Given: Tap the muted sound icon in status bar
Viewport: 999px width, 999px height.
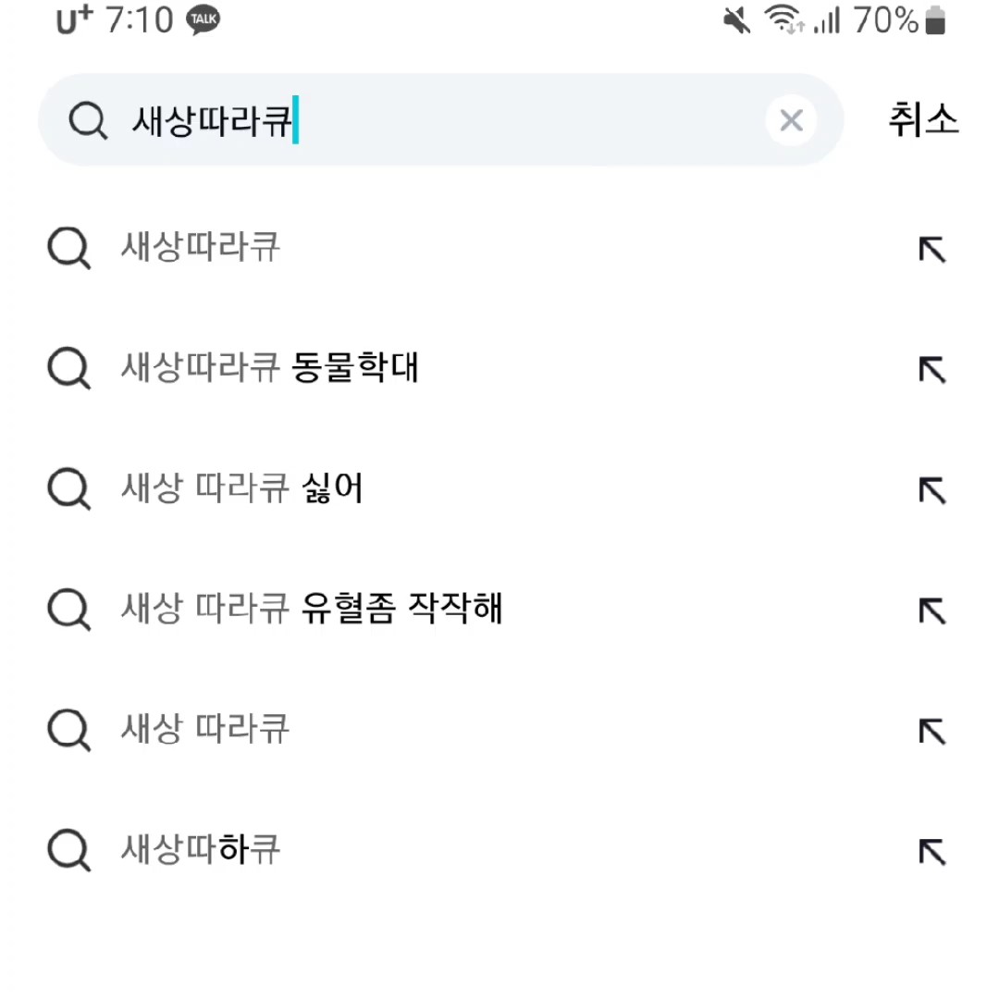Looking at the screenshot, I should tap(735, 20).
